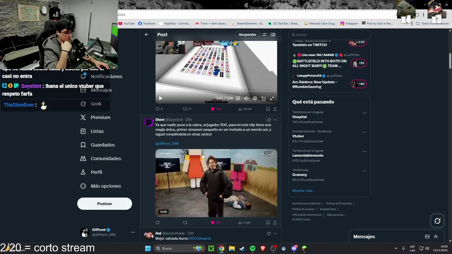This screenshot has height=254, width=452.
Task: Compose a new message in Mensajes drawer
Action: coord(427,237)
